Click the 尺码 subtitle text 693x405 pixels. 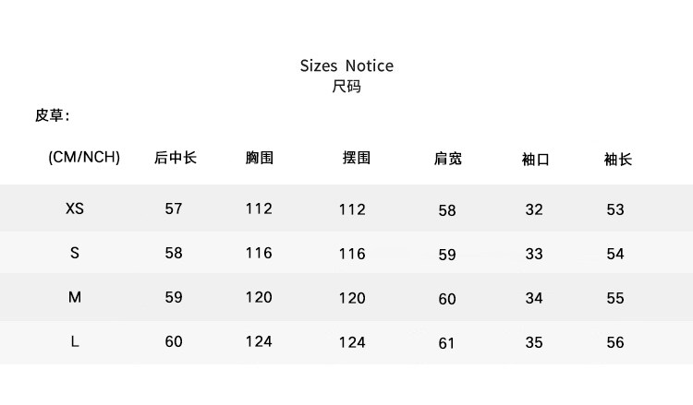coord(346,87)
